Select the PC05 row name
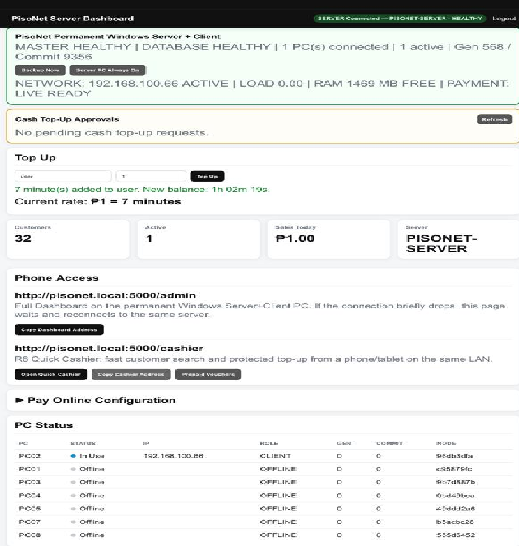The height and width of the screenshot is (546, 519). tap(30, 509)
